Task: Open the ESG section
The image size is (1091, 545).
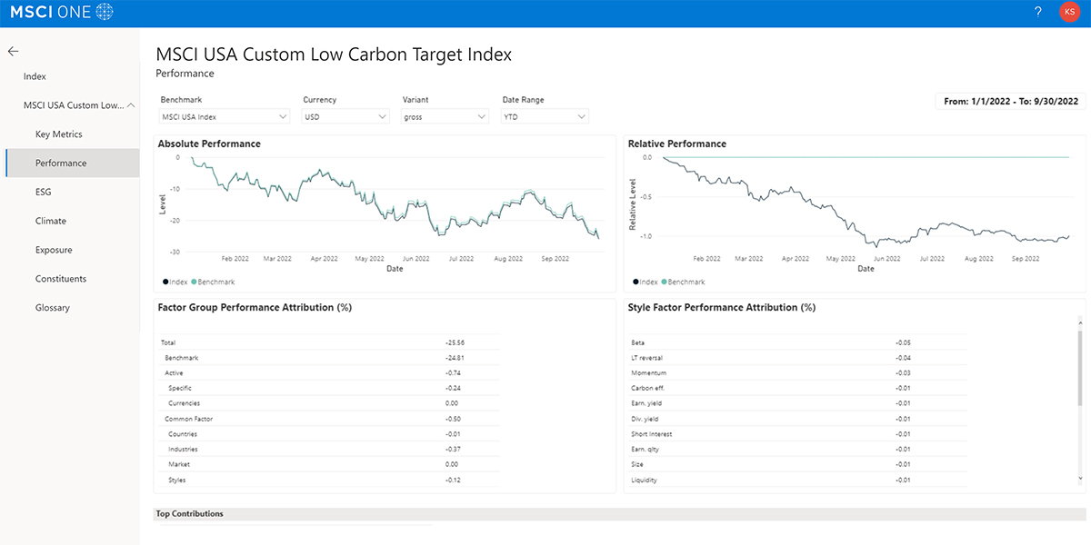Action: (x=43, y=193)
